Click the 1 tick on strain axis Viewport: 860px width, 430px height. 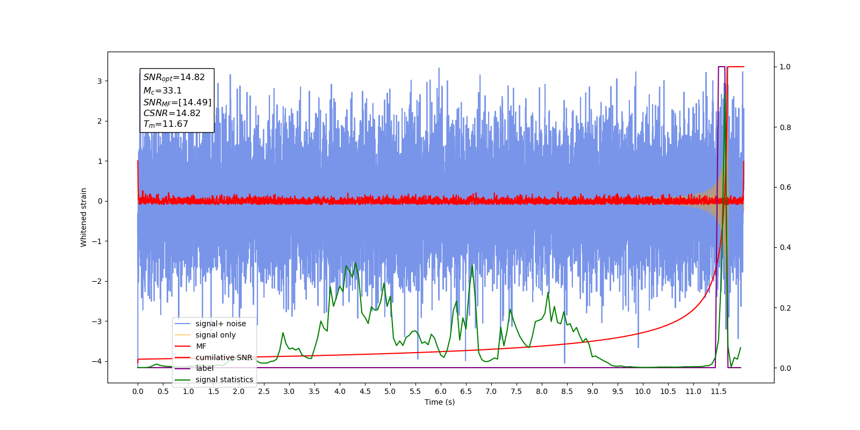point(99,161)
